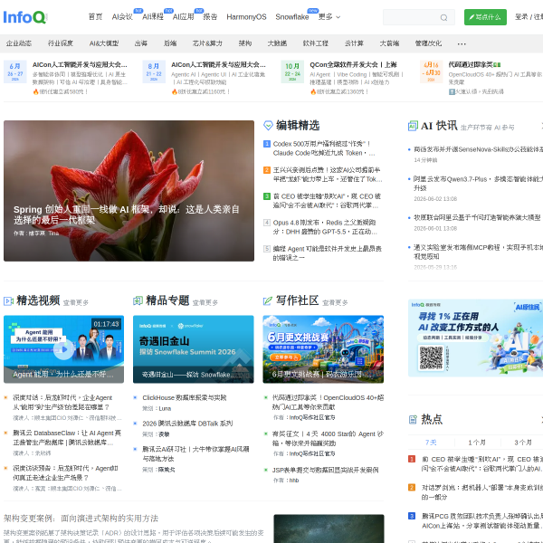Open the Spring 创始人 featured article banner
This screenshot has width=543, height=543.
pyautogui.click(x=129, y=191)
